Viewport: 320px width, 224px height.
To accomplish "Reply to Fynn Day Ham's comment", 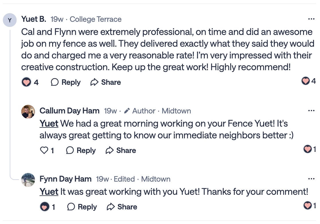I will click(x=82, y=207).
